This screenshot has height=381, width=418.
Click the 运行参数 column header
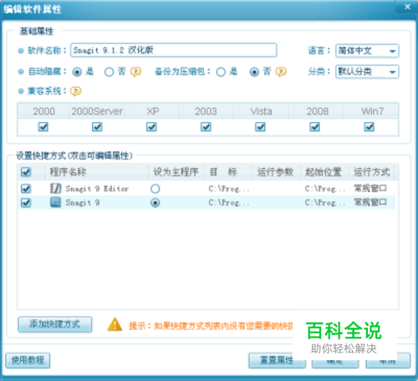[x=277, y=172]
